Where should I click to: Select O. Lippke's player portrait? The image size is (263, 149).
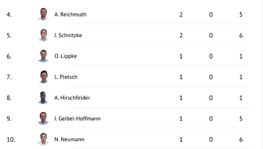click(x=43, y=56)
